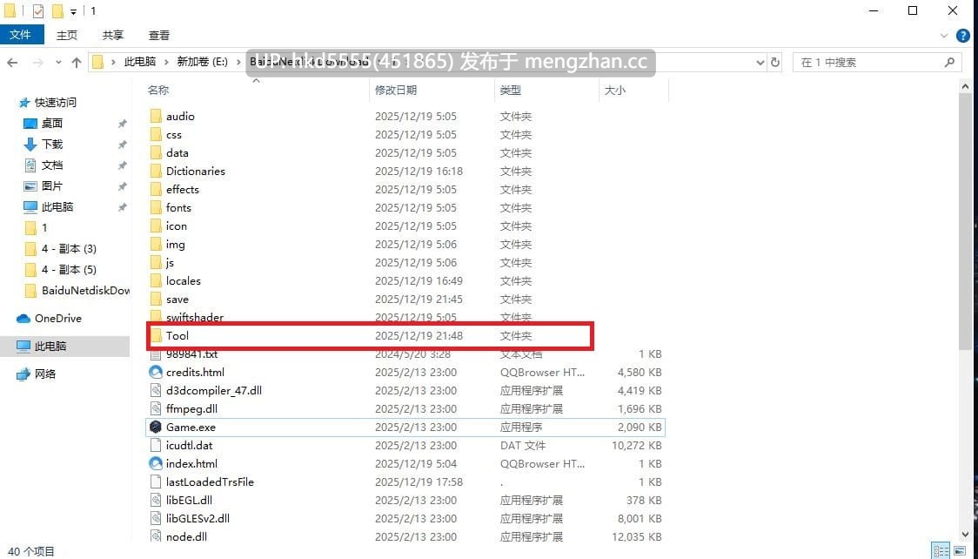The height and width of the screenshot is (559, 978).
Task: Select the icon folder's icon
Action: 156,226
